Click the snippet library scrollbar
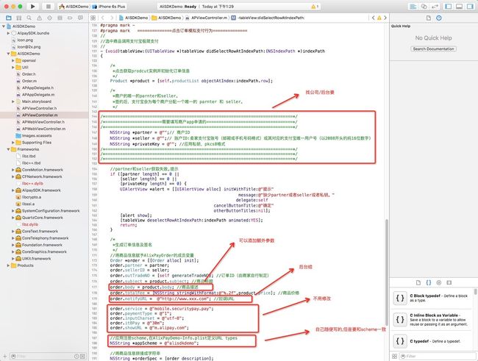This screenshot has height=361, width=478. click(x=475, y=292)
